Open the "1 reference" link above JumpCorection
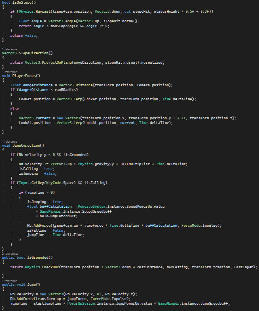This screenshot has height=311, width=259. (9, 142)
